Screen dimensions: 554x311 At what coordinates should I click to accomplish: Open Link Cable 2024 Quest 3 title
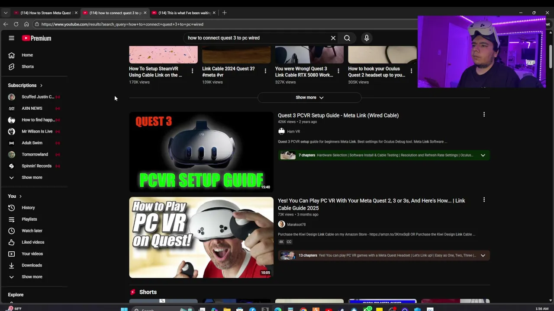[x=229, y=72]
